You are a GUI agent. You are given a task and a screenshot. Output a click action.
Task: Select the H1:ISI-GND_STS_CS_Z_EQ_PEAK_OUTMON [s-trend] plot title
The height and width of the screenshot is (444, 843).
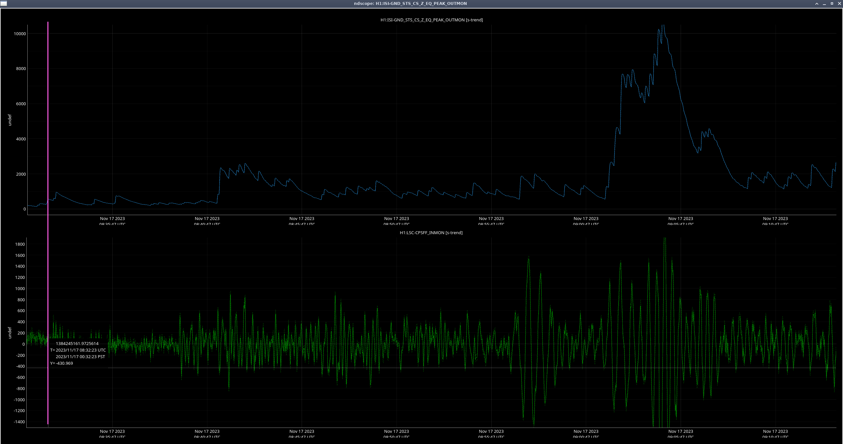pos(432,20)
